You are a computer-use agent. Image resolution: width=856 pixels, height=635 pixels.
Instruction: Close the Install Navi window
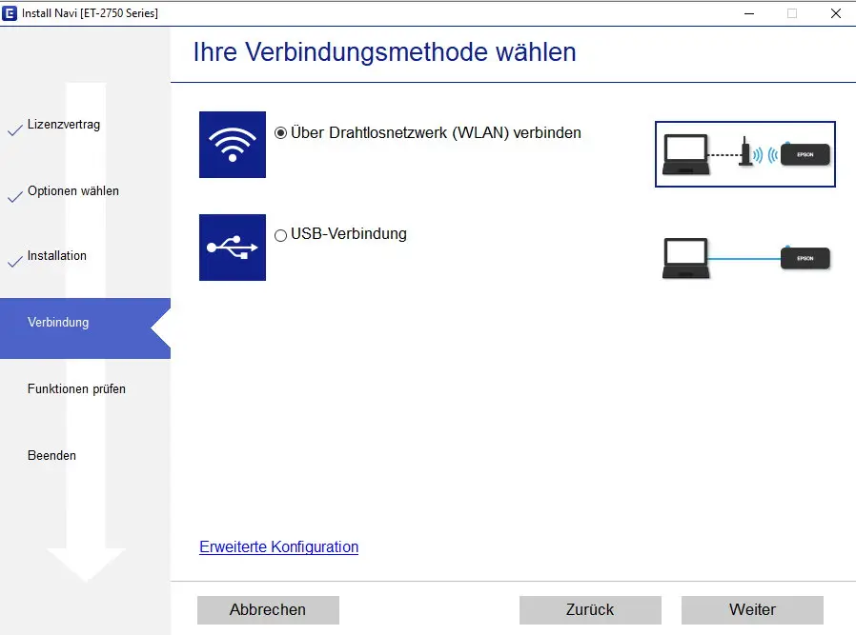(834, 13)
